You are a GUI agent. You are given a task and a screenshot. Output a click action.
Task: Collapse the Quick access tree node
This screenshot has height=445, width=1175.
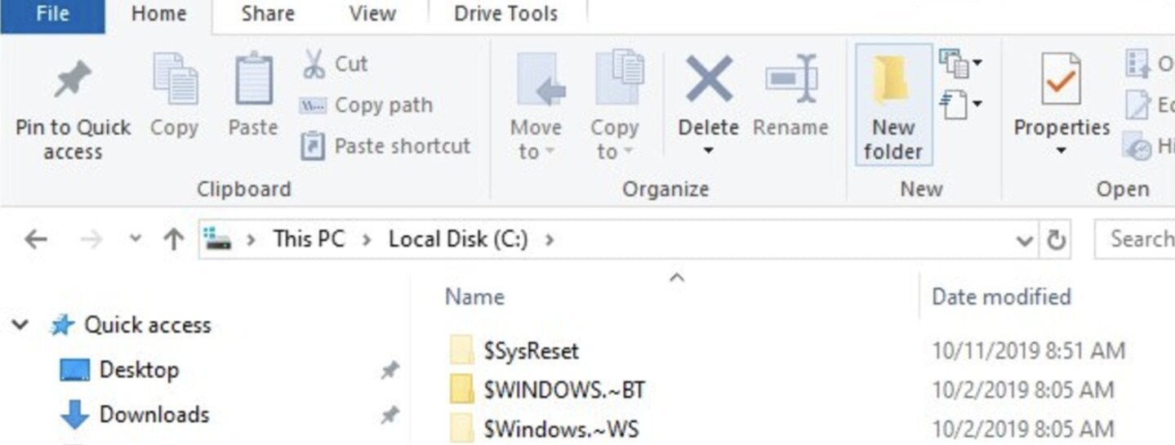(20, 325)
